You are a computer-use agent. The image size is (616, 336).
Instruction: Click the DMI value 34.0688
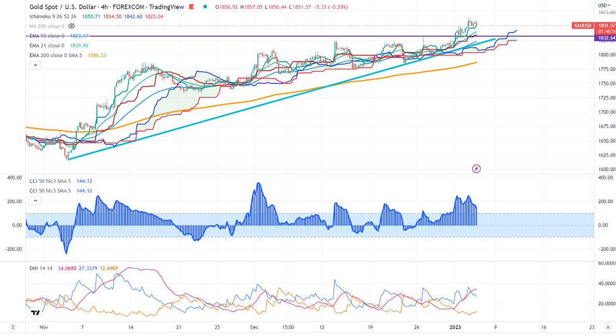click(x=67, y=269)
